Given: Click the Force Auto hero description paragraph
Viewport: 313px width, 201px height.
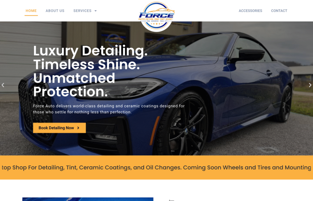Looking at the screenshot, I should coord(109,109).
